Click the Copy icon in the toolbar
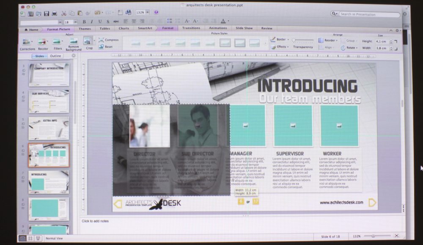This screenshot has width=423, height=245. tap(72, 13)
